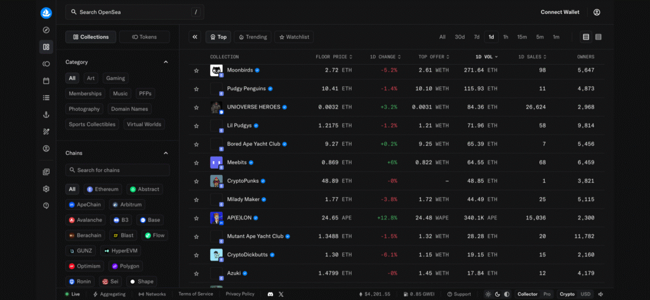
Task: Open the Tokens coin icon in sidebar
Action: 46,64
